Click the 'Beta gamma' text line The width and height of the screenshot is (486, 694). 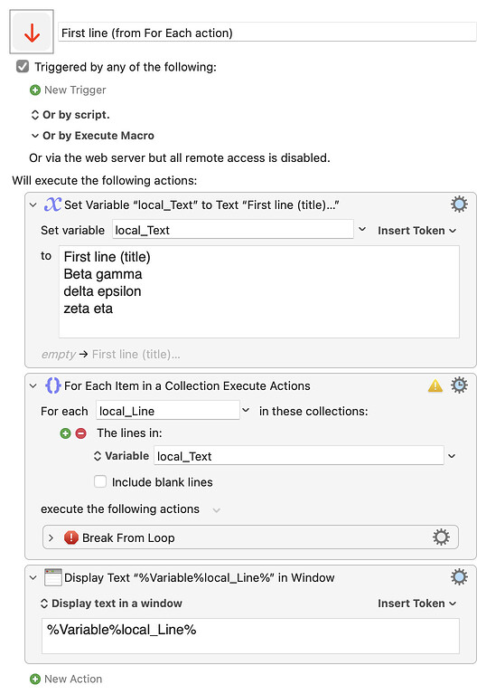pyautogui.click(x=103, y=274)
